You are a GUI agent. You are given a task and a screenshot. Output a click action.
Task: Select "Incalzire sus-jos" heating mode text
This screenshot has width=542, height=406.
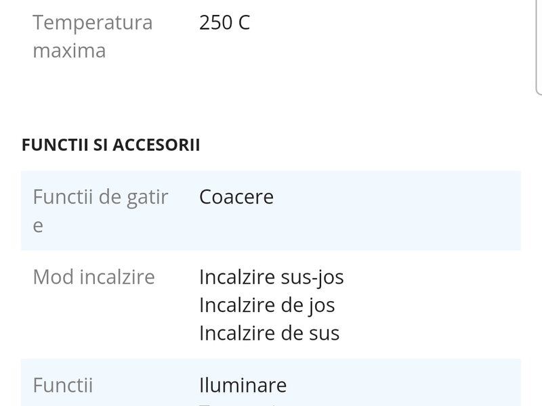(x=271, y=277)
